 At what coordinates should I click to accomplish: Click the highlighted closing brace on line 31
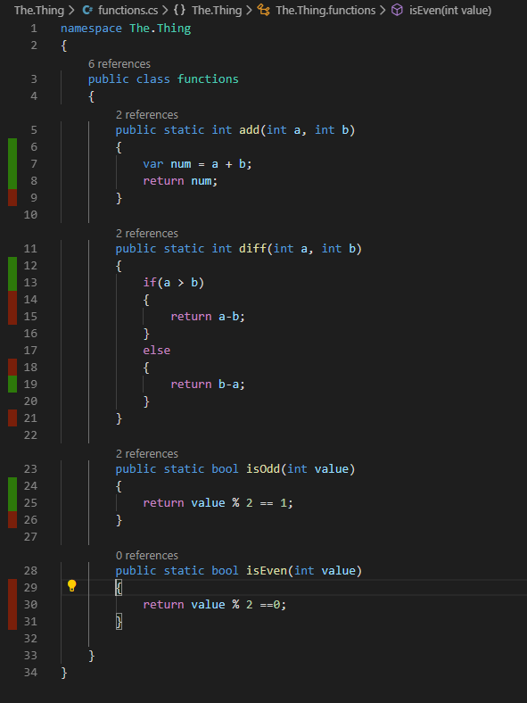pyautogui.click(x=119, y=622)
